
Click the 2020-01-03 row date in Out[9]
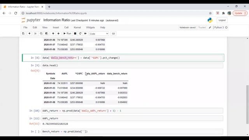(49, 88)
